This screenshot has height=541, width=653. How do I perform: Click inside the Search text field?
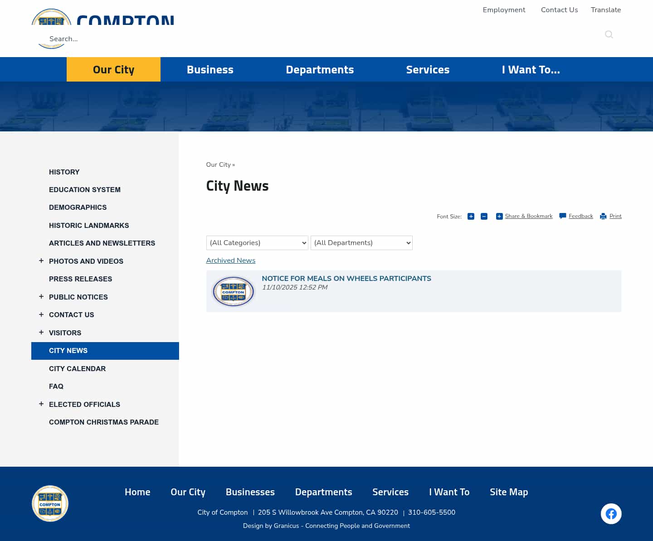click(136, 39)
